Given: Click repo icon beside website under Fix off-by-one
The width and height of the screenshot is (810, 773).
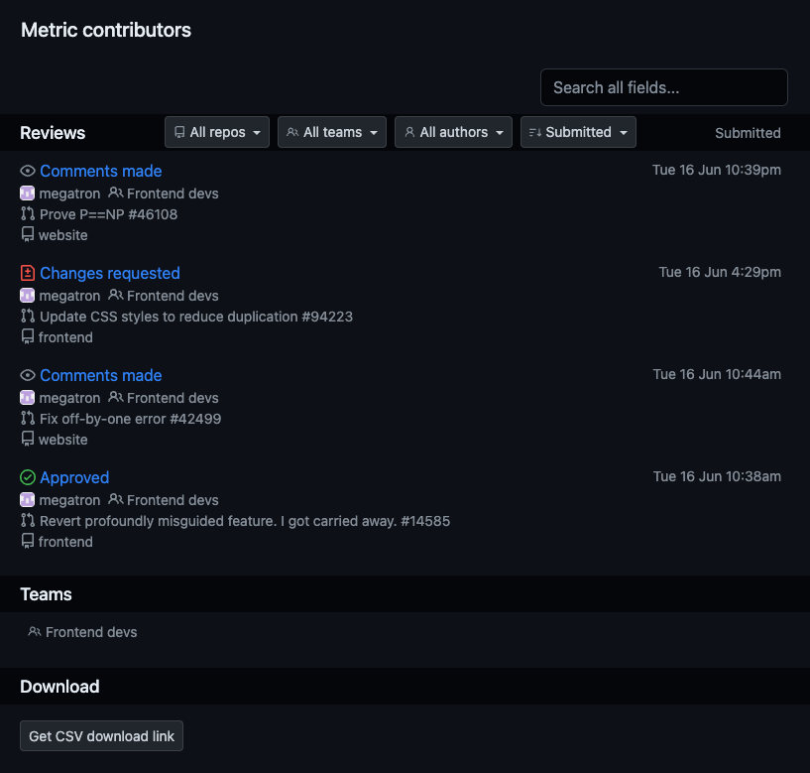Looking at the screenshot, I should pyautogui.click(x=28, y=439).
